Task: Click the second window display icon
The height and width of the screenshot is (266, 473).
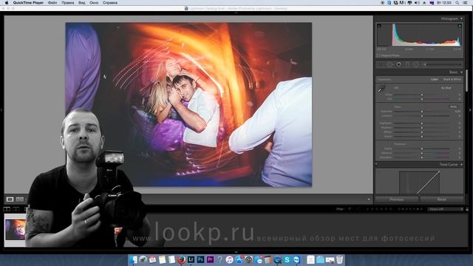Action: click(16, 209)
